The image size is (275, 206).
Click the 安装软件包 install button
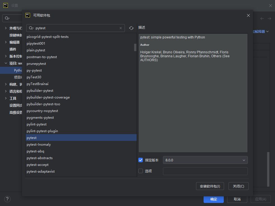[x=210, y=186]
